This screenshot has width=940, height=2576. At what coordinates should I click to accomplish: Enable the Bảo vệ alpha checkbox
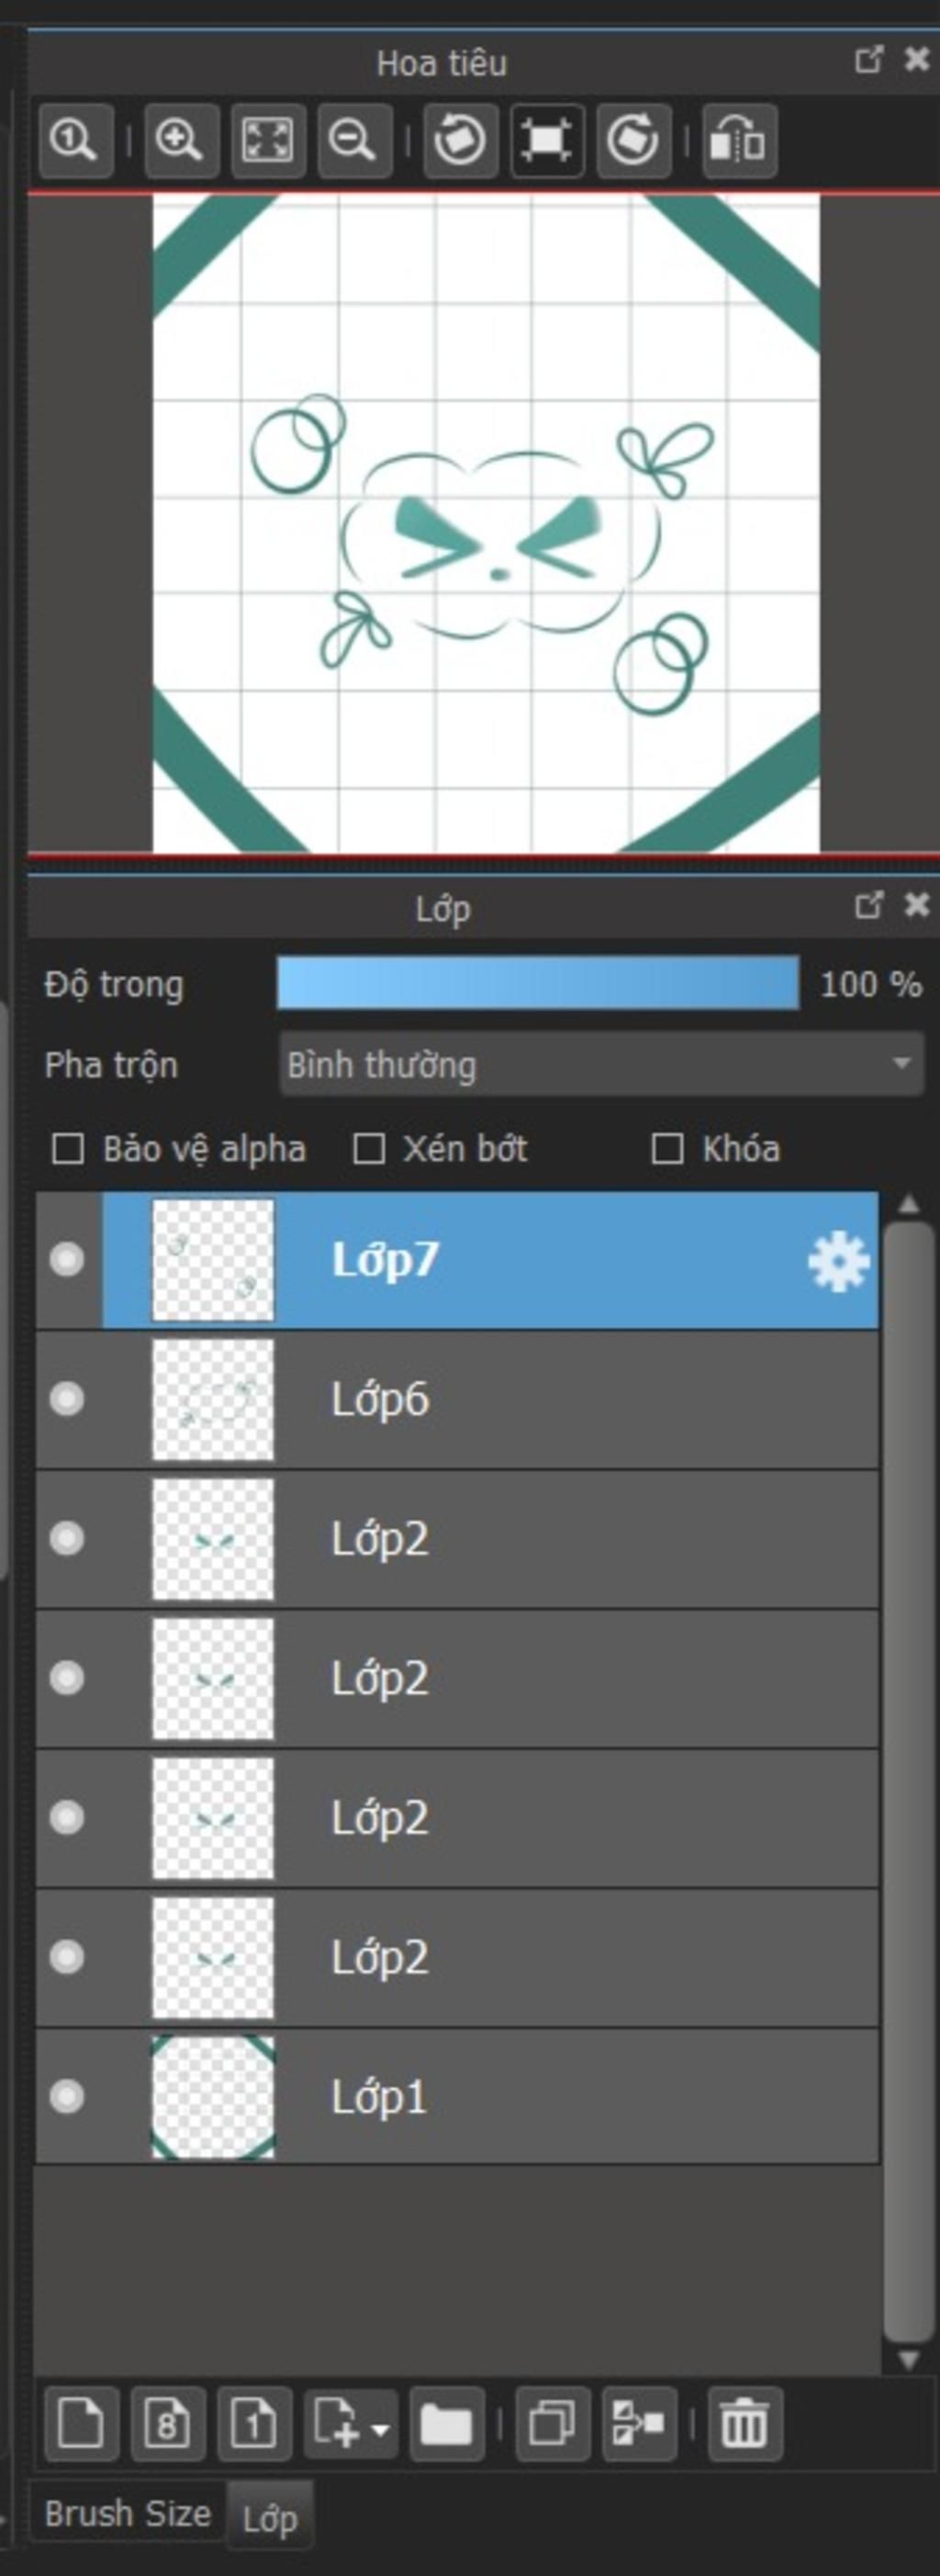68,1149
